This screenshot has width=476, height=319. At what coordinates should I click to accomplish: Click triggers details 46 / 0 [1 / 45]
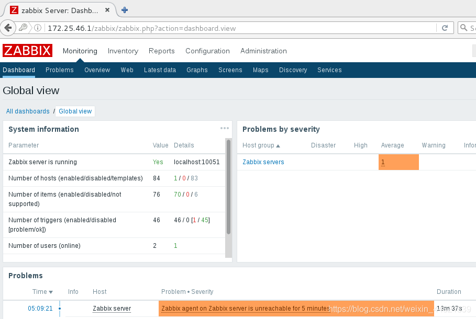point(192,220)
